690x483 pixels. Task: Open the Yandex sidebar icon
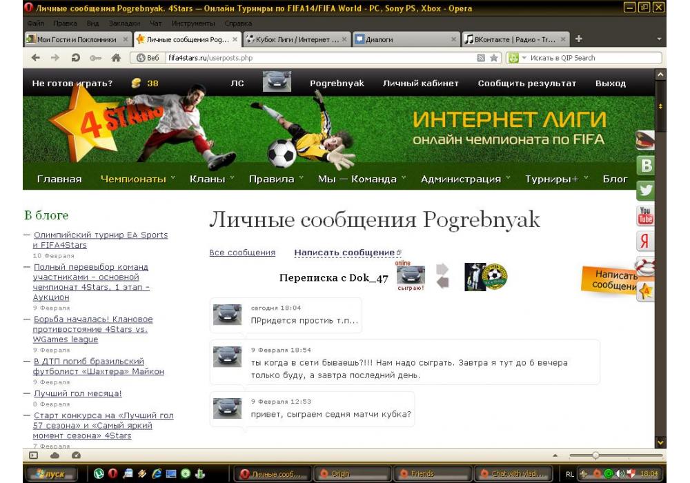click(x=646, y=241)
